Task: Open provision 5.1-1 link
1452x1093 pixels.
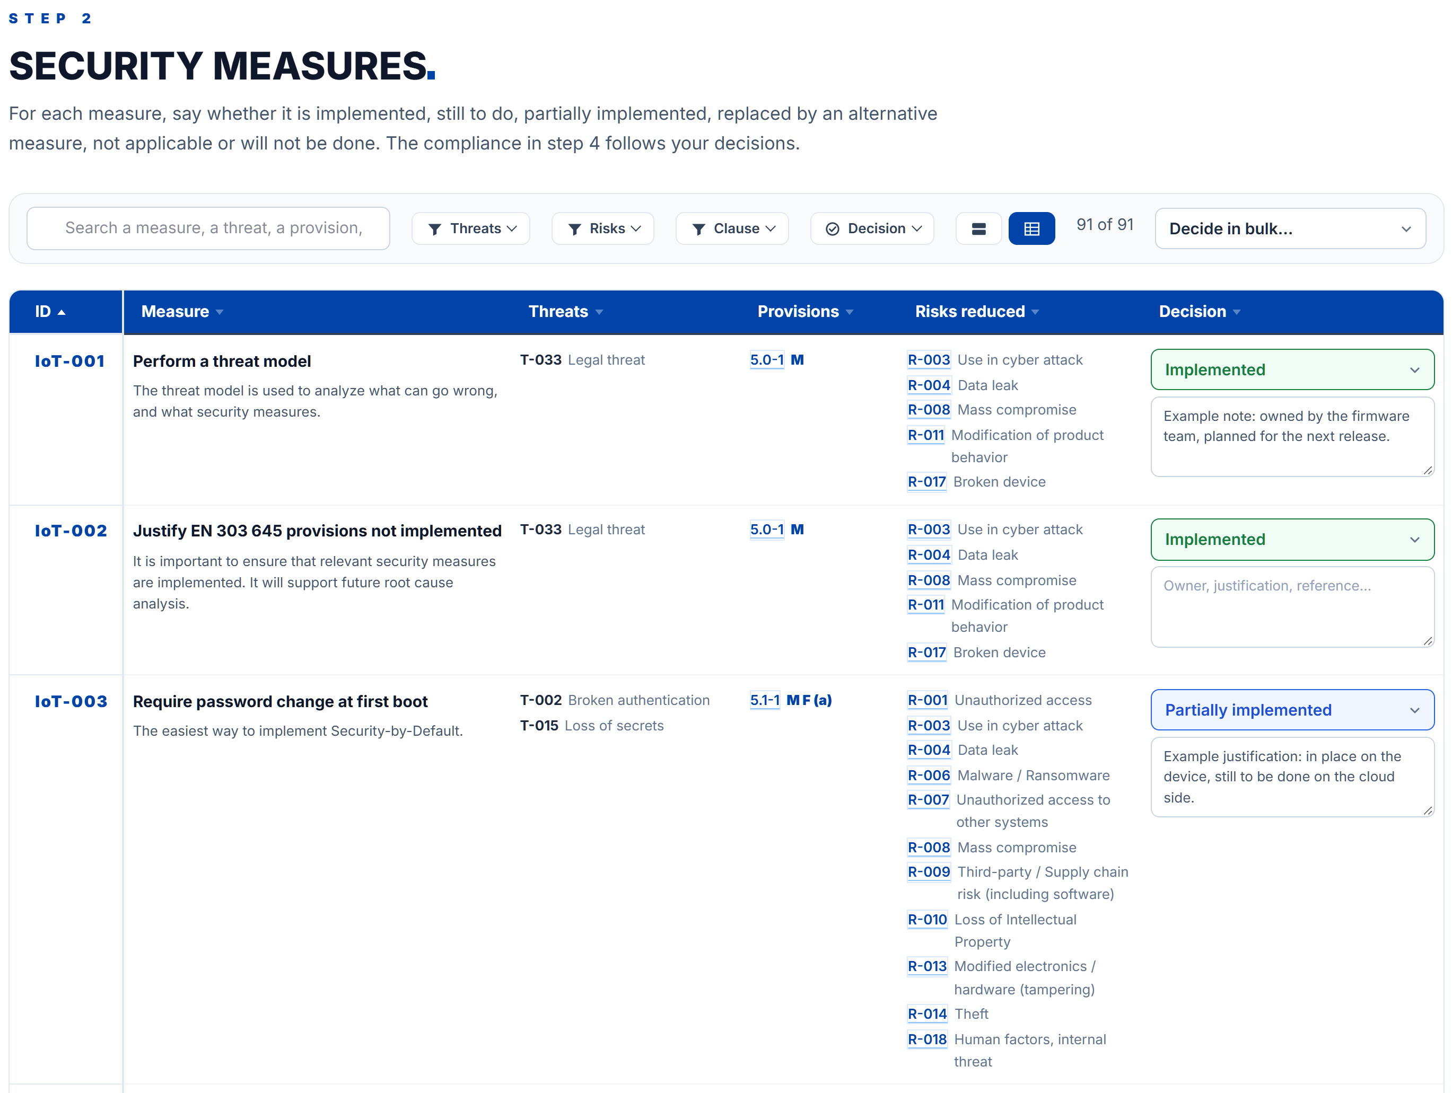Action: tap(765, 700)
